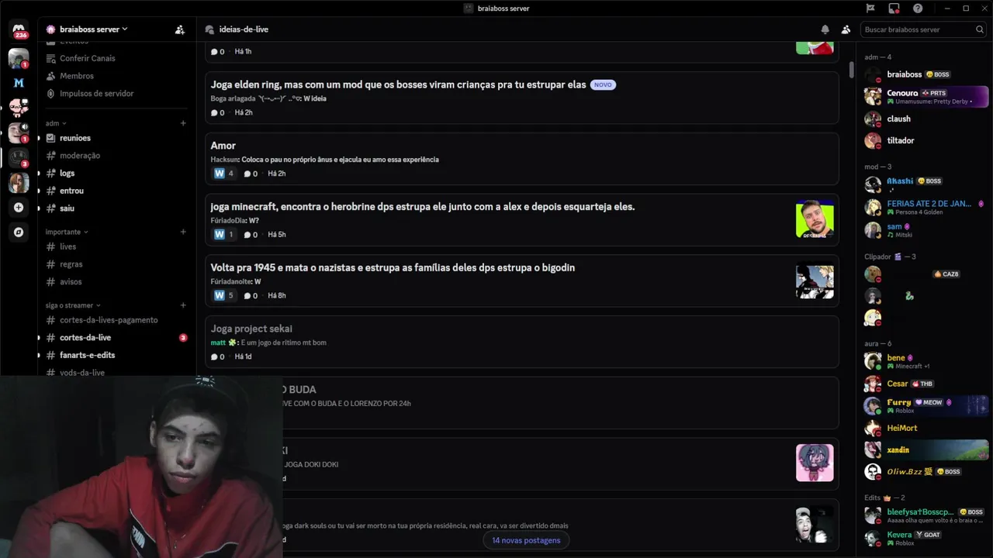Click the post list vertical scrollbar
993x558 pixels.
pyautogui.click(x=851, y=70)
